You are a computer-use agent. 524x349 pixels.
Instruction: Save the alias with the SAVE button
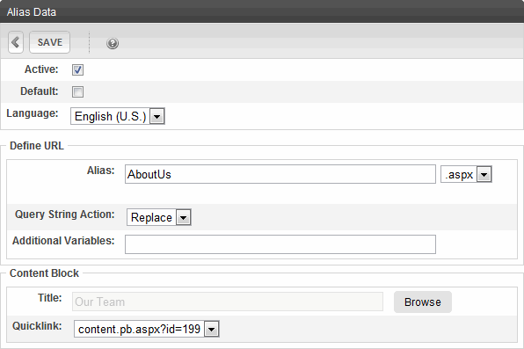[50, 42]
